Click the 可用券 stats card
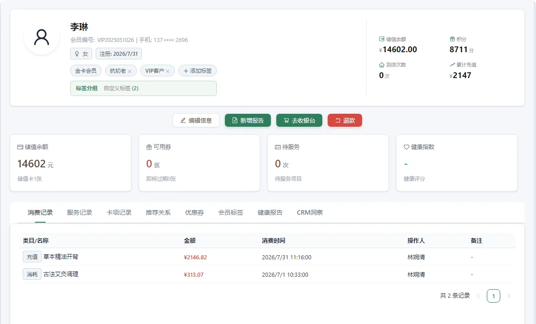536x324 pixels. click(199, 163)
